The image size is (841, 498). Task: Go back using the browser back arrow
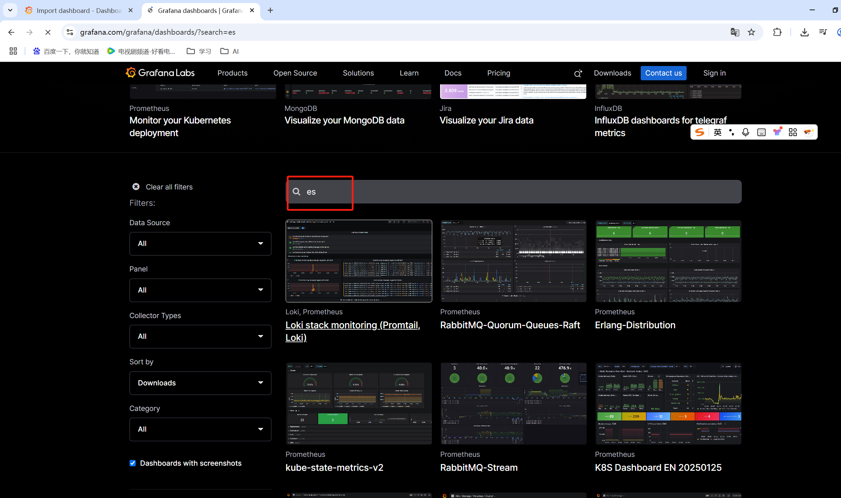[11, 32]
